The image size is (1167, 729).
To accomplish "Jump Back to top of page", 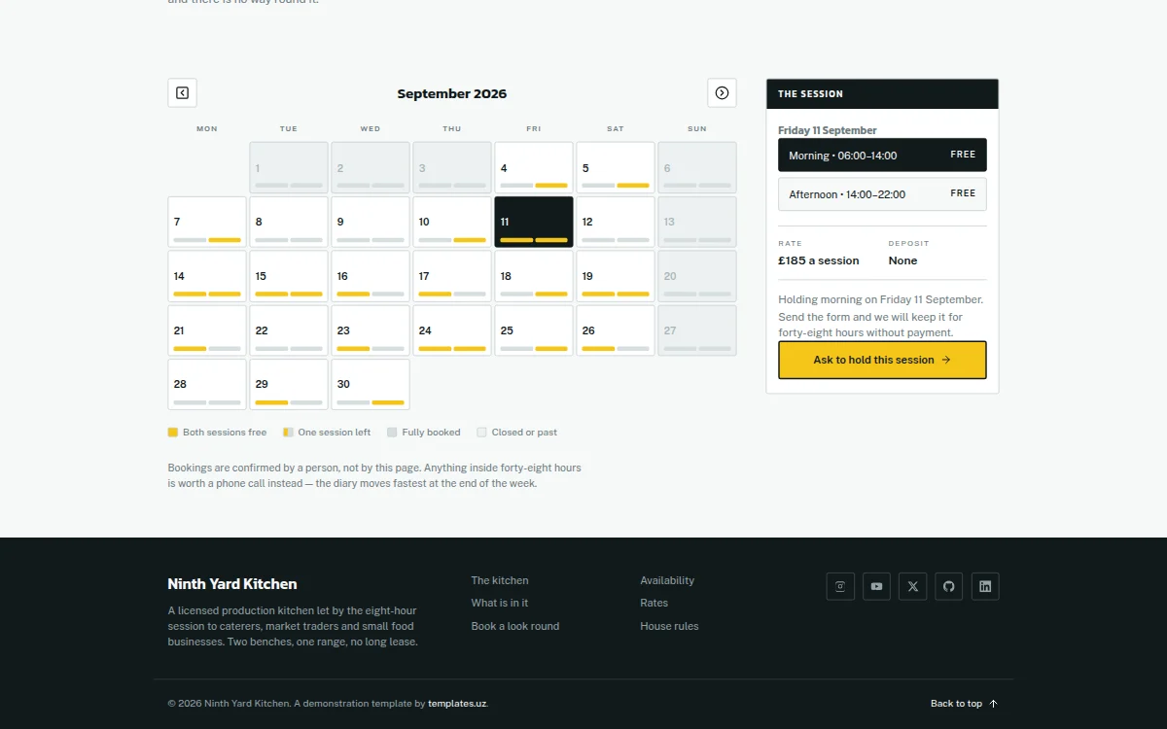I will [x=965, y=704].
